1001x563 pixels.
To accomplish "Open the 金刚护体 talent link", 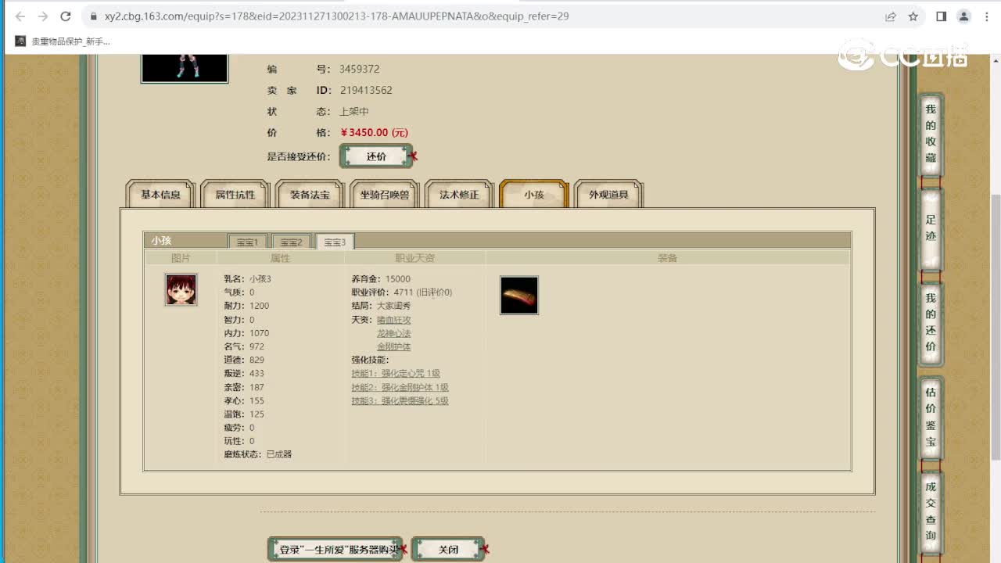I will click(x=394, y=346).
